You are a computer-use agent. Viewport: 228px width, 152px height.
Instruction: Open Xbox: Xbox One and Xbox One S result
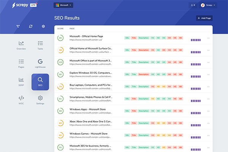point(91,122)
